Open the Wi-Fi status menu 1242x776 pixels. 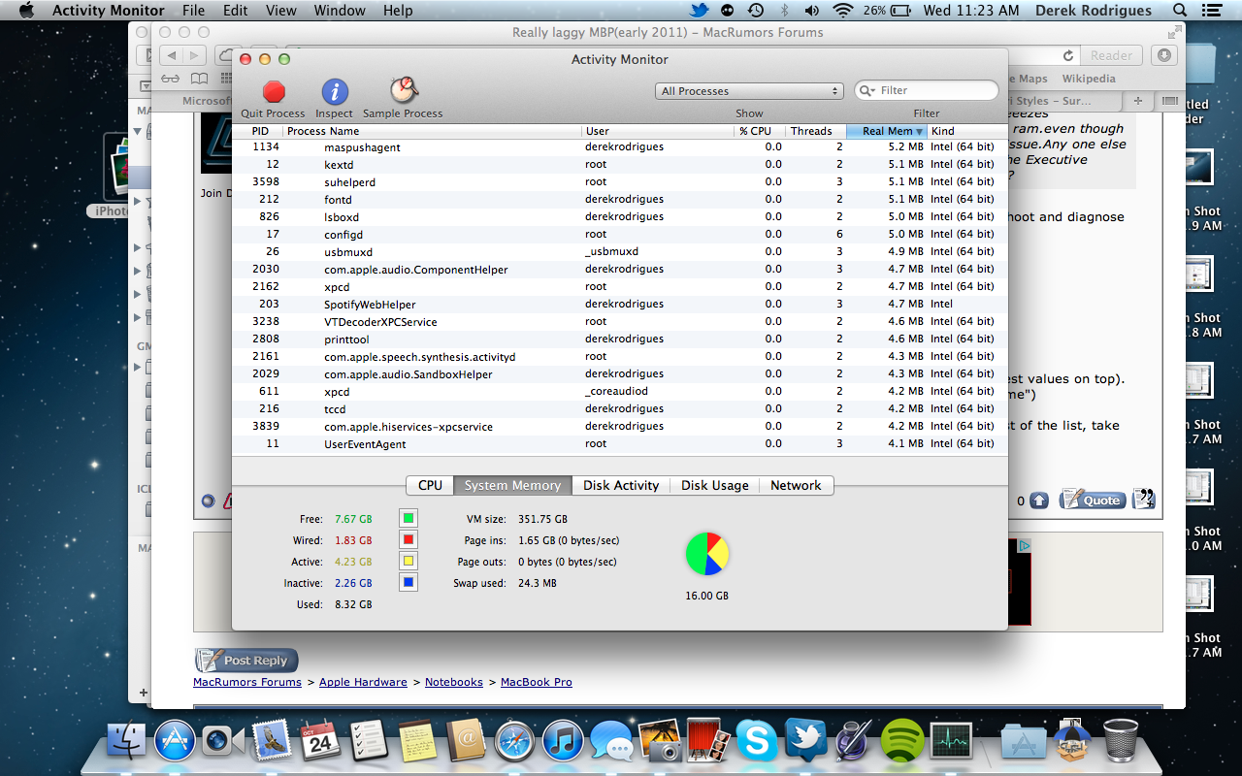[x=843, y=11]
